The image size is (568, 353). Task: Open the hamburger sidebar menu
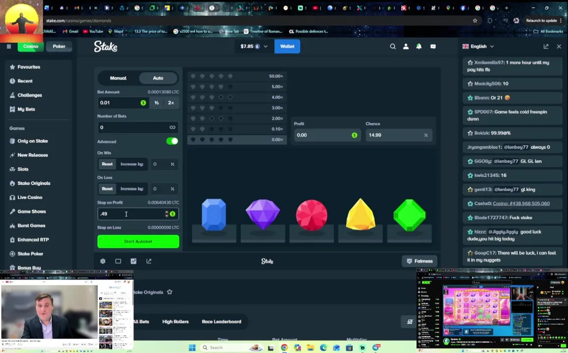tap(9, 46)
